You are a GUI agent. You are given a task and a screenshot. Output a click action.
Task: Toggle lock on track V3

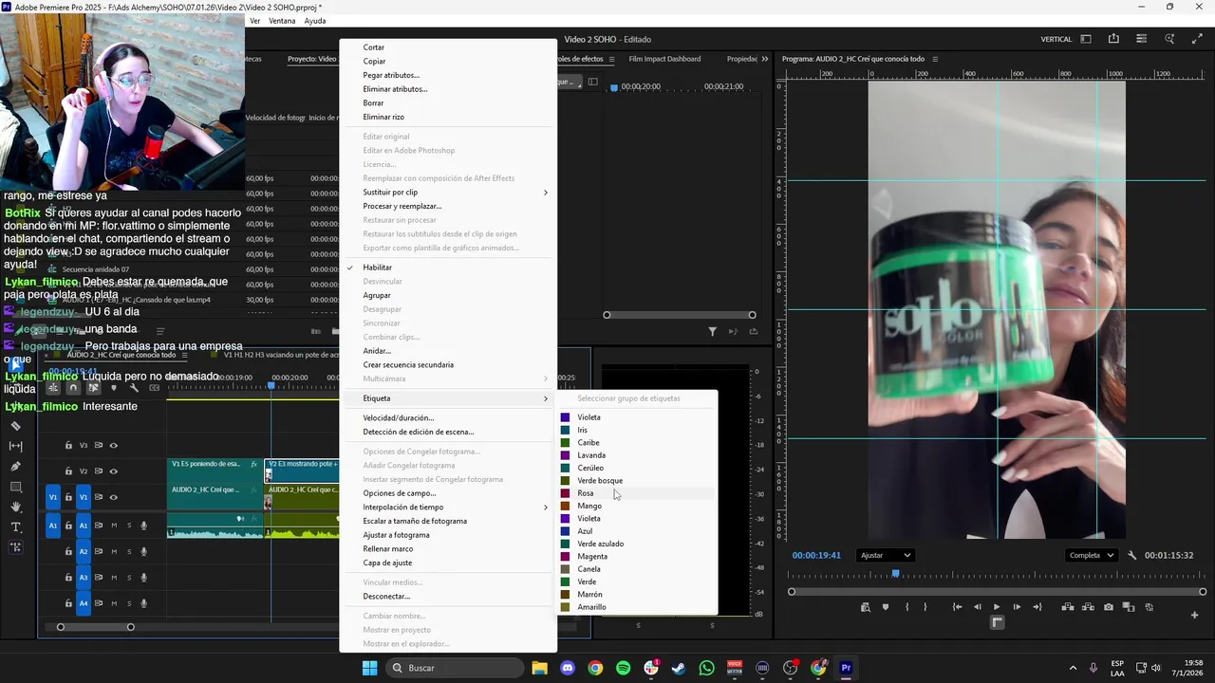[x=68, y=445]
